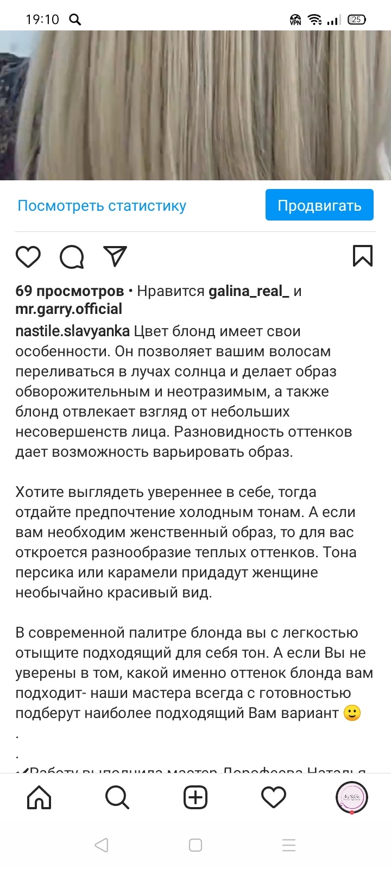Like the post with heart icon
The height and width of the screenshot is (869, 391).
pyautogui.click(x=28, y=257)
